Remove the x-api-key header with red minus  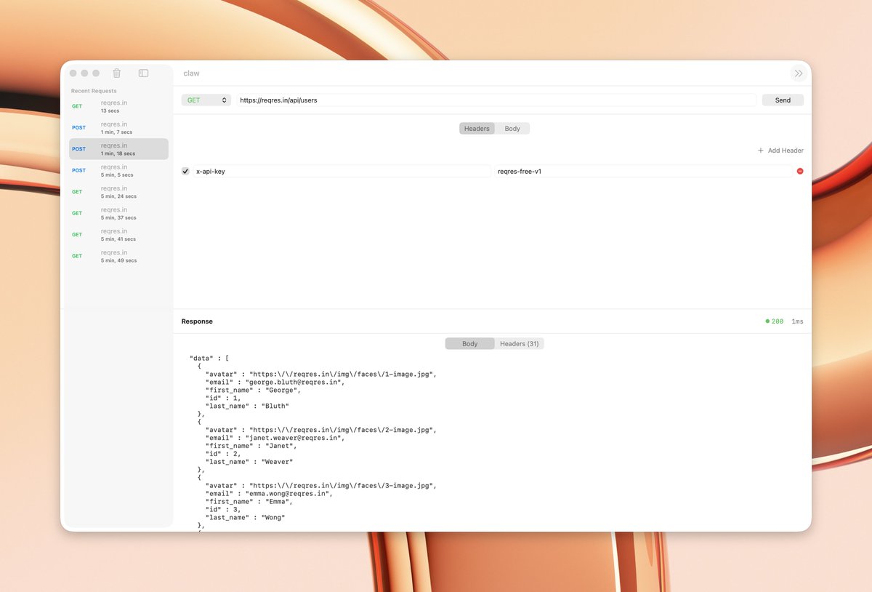[800, 171]
